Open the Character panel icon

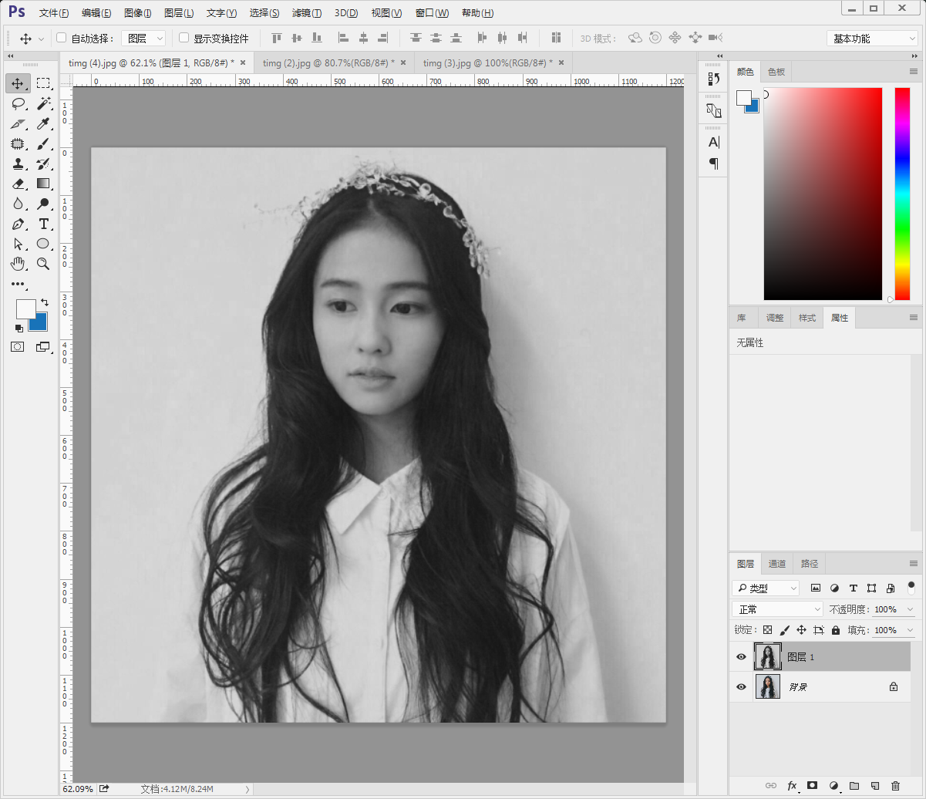tap(713, 142)
